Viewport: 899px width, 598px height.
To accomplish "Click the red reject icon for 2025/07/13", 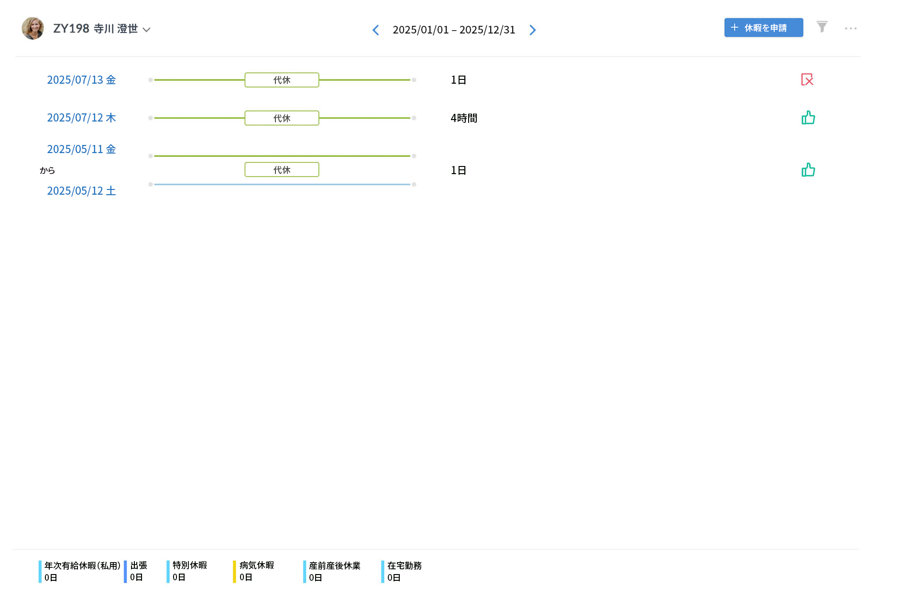I will [807, 80].
